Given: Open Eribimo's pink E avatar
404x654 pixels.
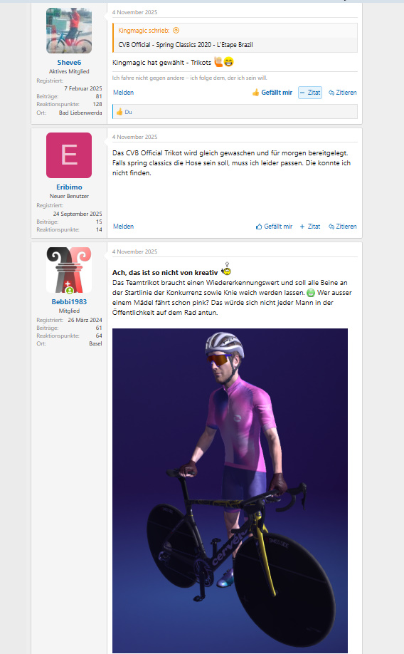Looking at the screenshot, I should 69,155.
